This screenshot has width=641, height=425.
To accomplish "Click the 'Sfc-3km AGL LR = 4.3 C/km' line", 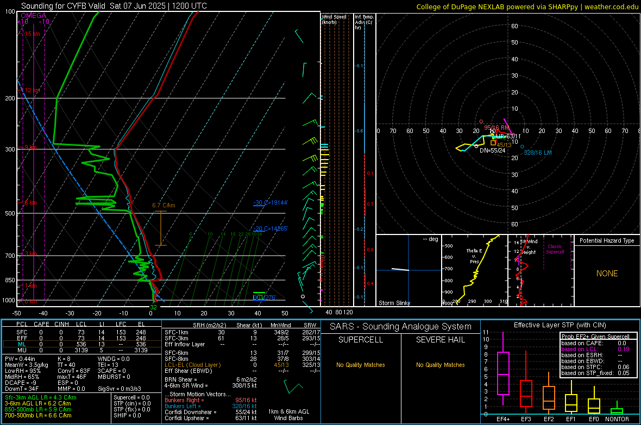I will coord(41,397).
